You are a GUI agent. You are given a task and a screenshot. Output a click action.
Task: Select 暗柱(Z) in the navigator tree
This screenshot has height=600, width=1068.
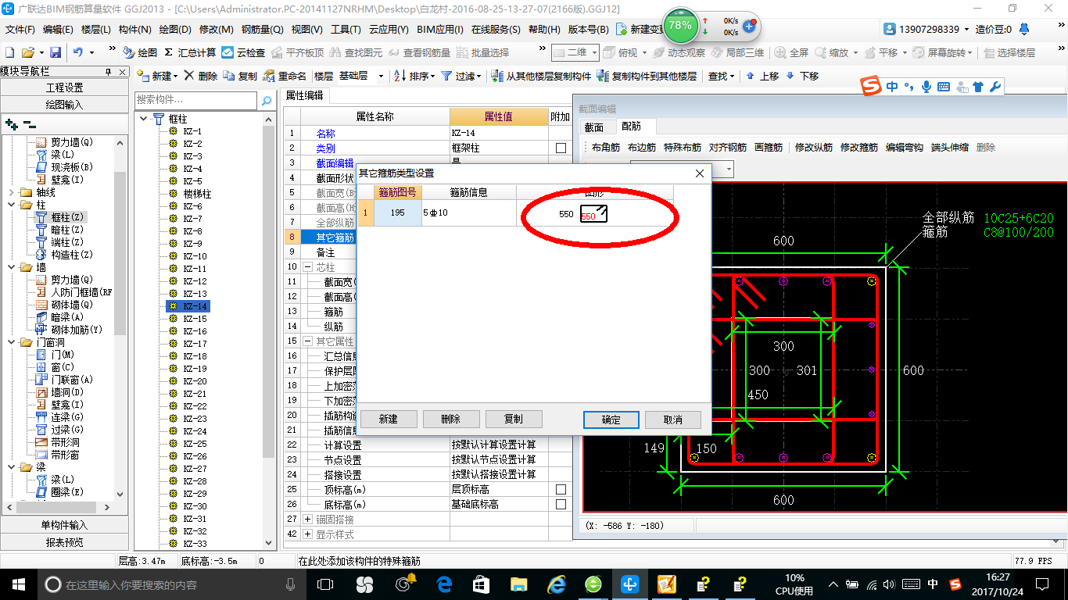(67, 230)
